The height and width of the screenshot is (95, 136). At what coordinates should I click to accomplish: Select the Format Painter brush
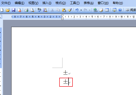coord(70,10)
